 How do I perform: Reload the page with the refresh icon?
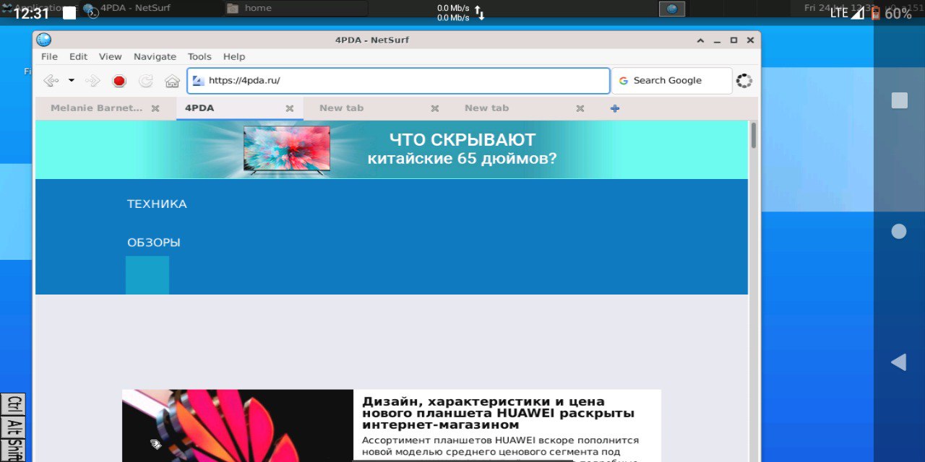pyautogui.click(x=146, y=81)
